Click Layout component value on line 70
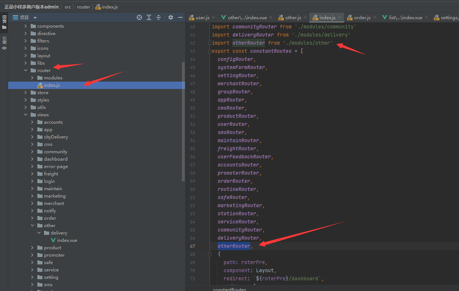This screenshot has width=459, height=291. pyautogui.click(x=265, y=271)
